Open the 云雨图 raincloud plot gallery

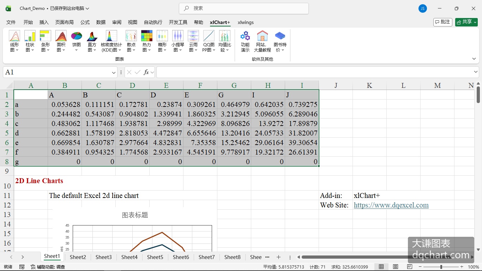point(193,41)
